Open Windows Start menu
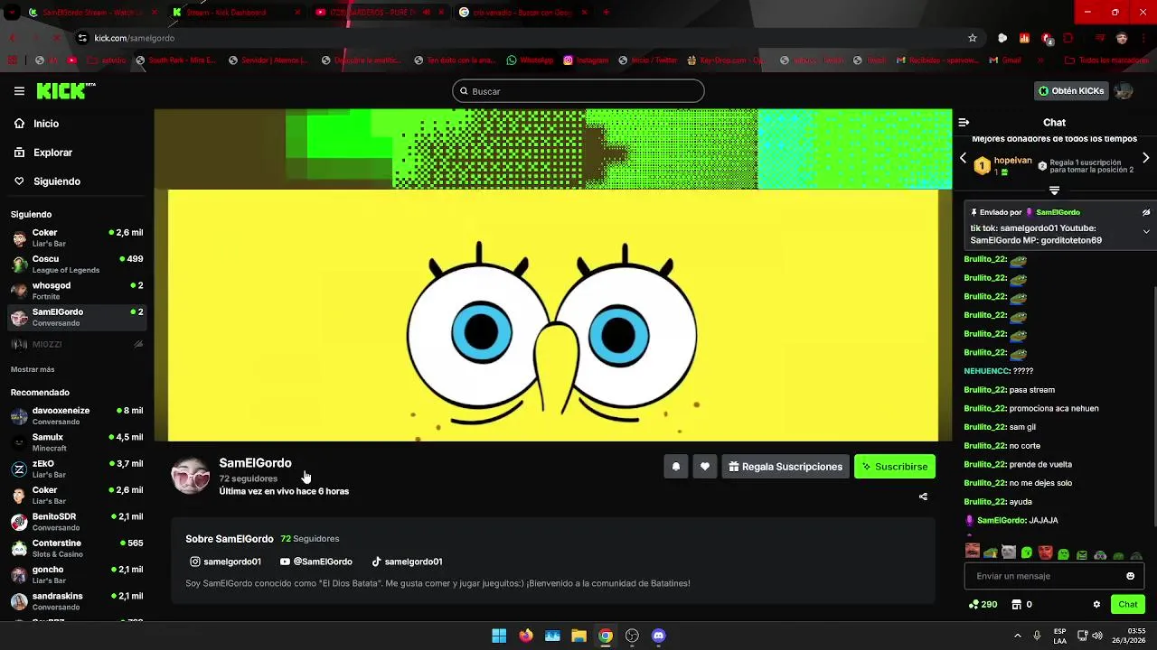The width and height of the screenshot is (1157, 650). (499, 636)
